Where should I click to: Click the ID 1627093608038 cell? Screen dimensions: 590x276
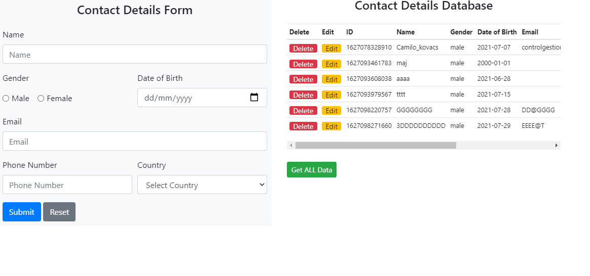[369, 79]
